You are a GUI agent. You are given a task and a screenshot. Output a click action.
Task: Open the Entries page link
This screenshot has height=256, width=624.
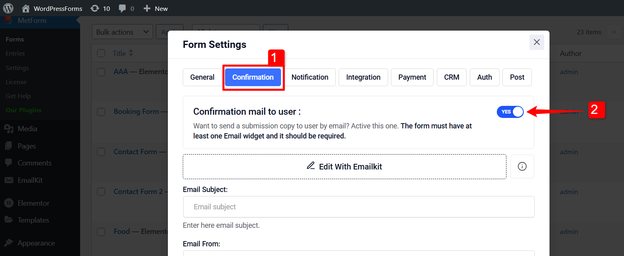point(15,53)
